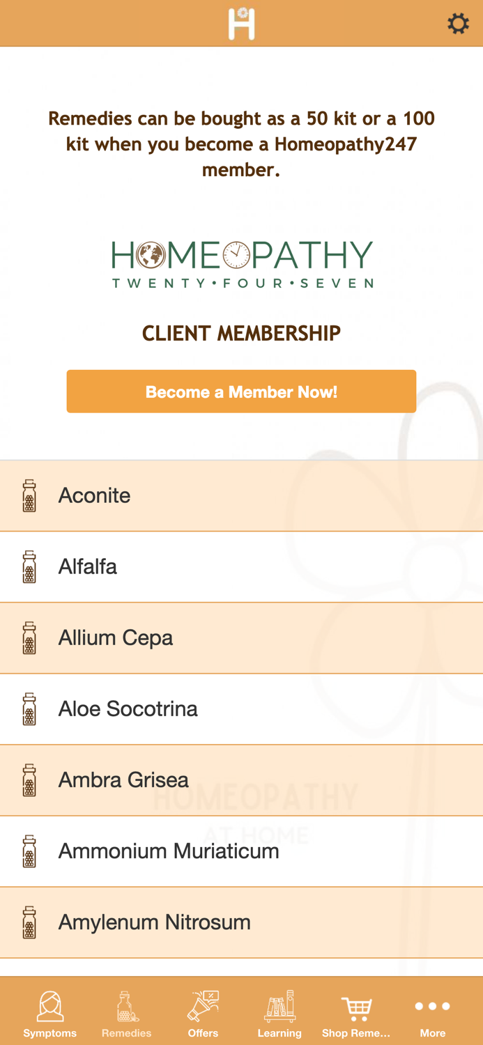Tap the bottle icon beside Ambra Grisea
The height and width of the screenshot is (1045, 483).
(29, 780)
